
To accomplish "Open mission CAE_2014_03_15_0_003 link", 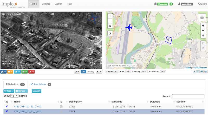I will (28, 107).
